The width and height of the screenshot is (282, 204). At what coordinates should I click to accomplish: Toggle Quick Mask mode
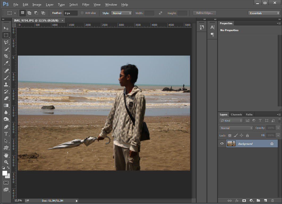tap(6, 183)
